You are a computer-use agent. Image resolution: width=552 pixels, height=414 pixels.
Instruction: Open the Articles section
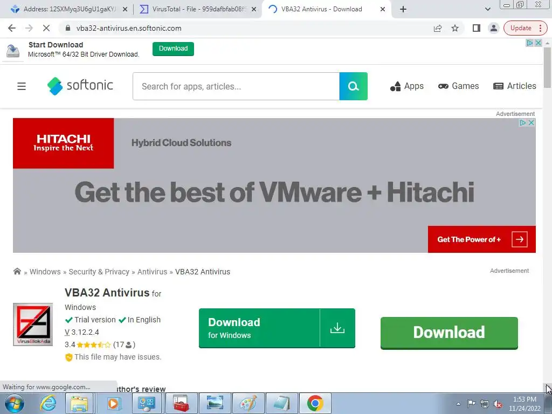[x=514, y=86]
